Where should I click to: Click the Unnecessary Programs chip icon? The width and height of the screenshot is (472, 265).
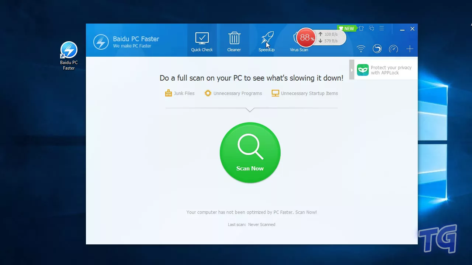[208, 93]
